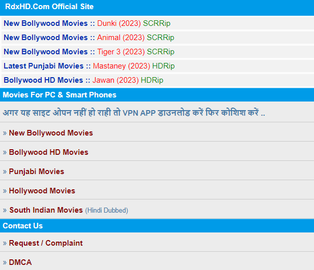Open the Tiger 3 (2023) SCRRip link
The height and width of the screenshot is (270, 314).
tap(136, 52)
